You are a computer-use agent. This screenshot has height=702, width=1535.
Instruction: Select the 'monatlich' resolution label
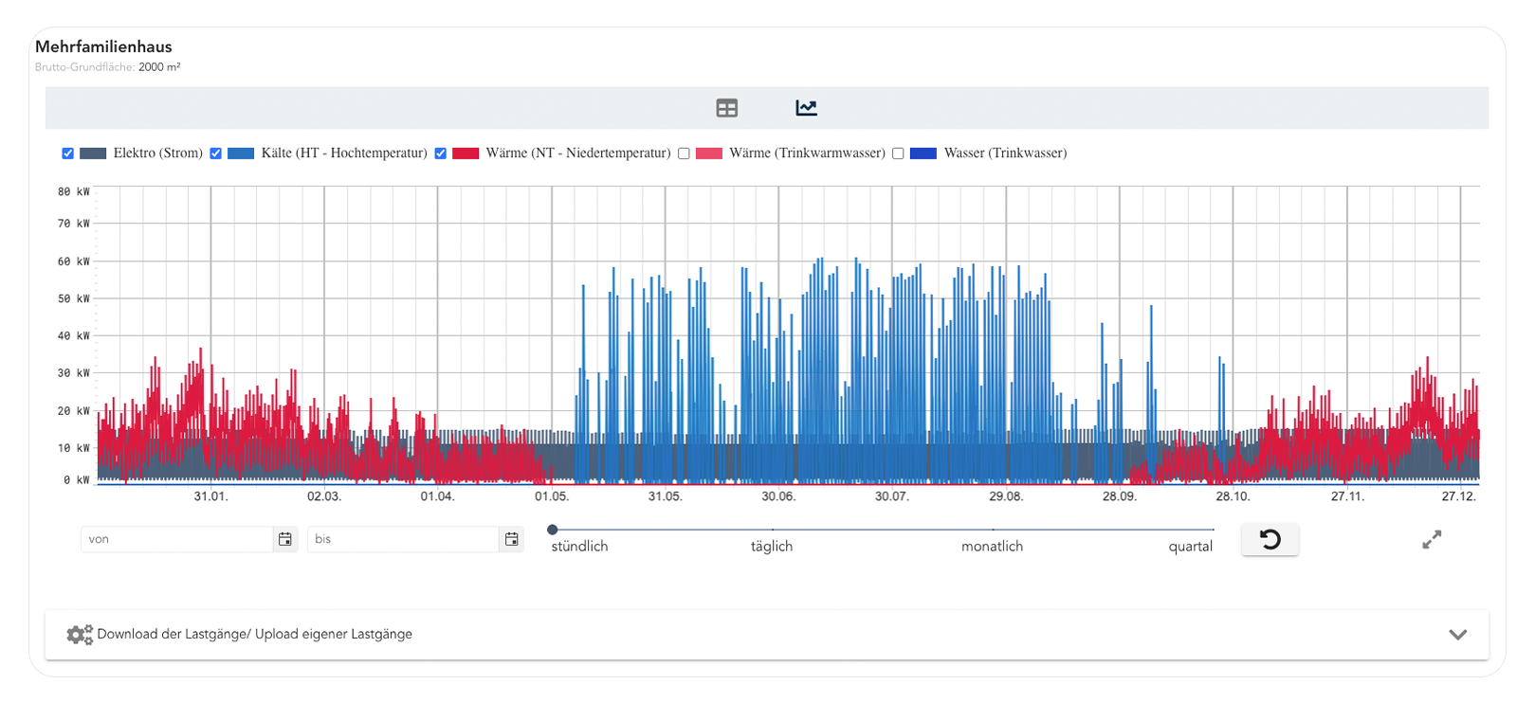[x=992, y=547]
